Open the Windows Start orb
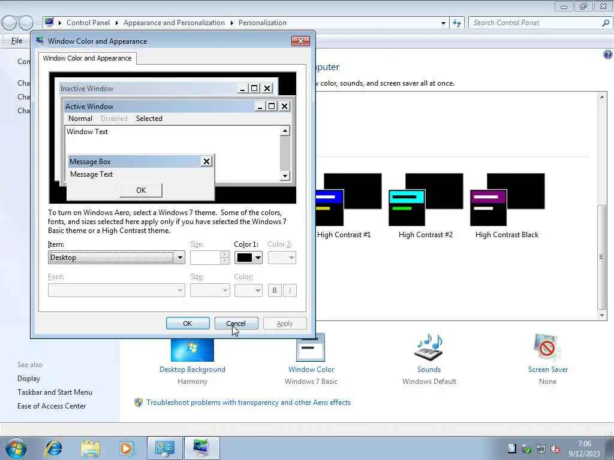 point(16,448)
